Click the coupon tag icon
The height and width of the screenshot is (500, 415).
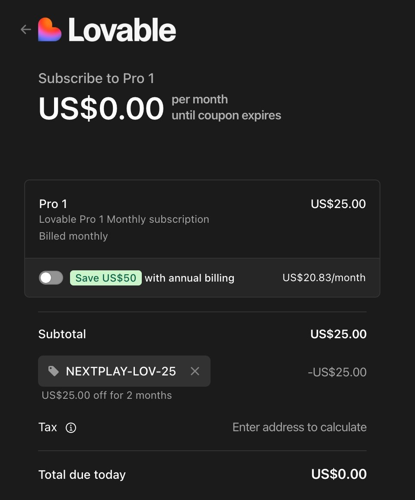coord(54,371)
